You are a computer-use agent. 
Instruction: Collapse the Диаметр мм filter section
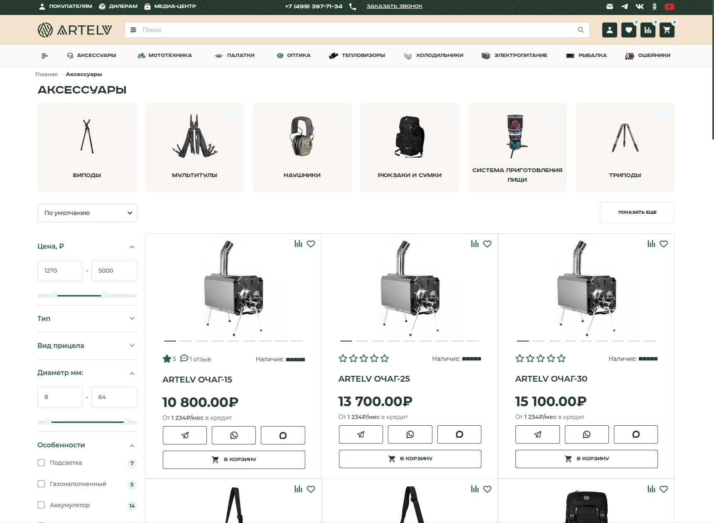[x=132, y=373]
